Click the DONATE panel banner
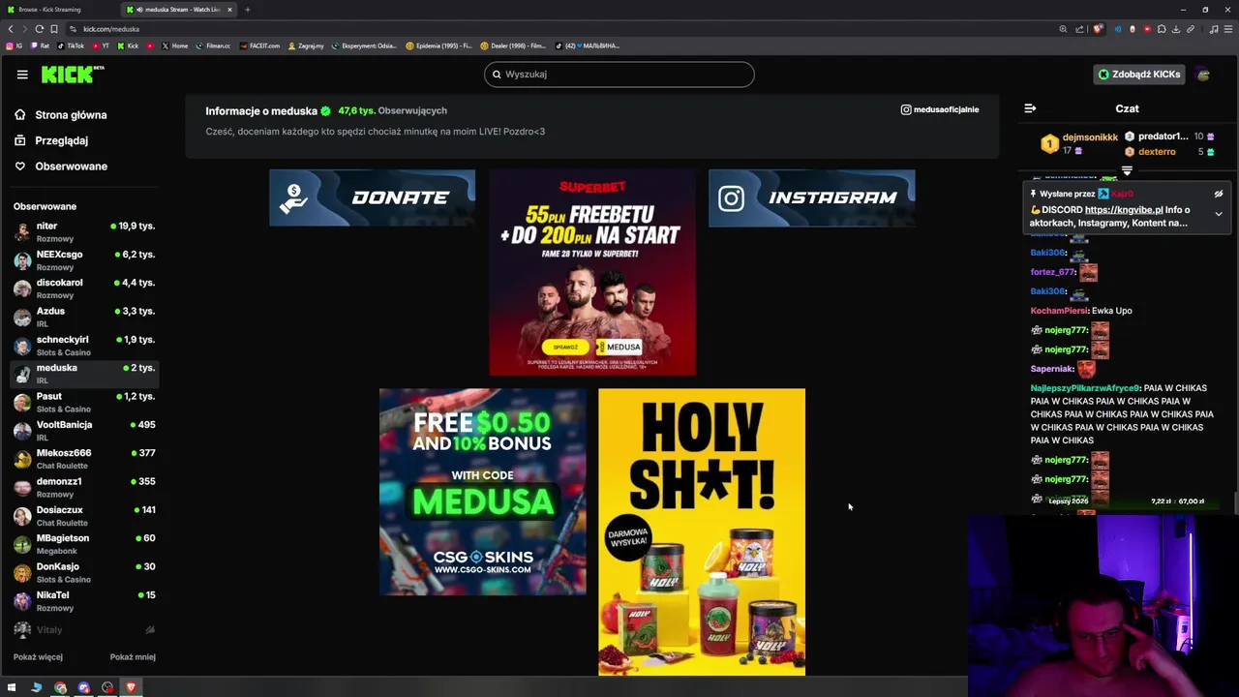This screenshot has height=697, width=1239. [372, 197]
